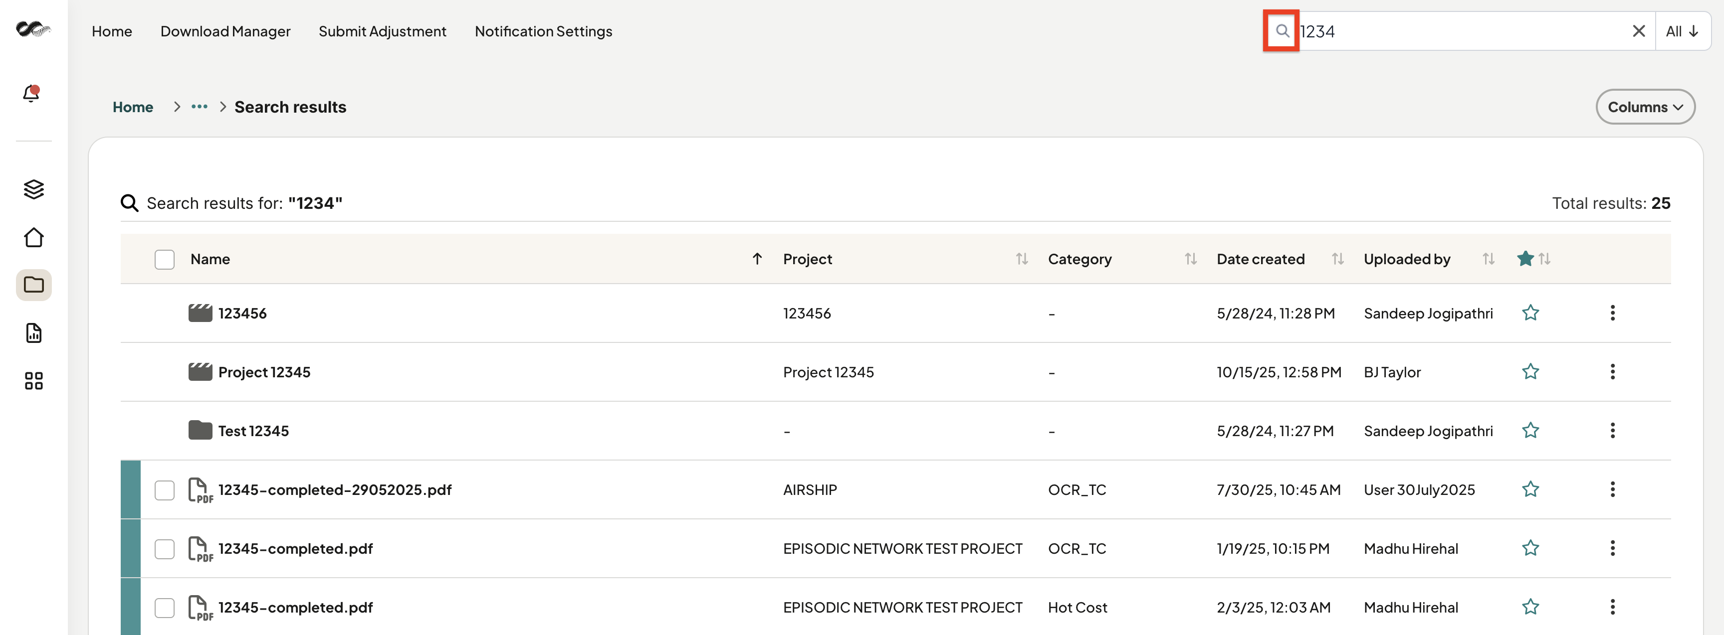Screen dimensions: 1724x635
Task: Sort by Date created column arrows
Action: pos(1337,259)
